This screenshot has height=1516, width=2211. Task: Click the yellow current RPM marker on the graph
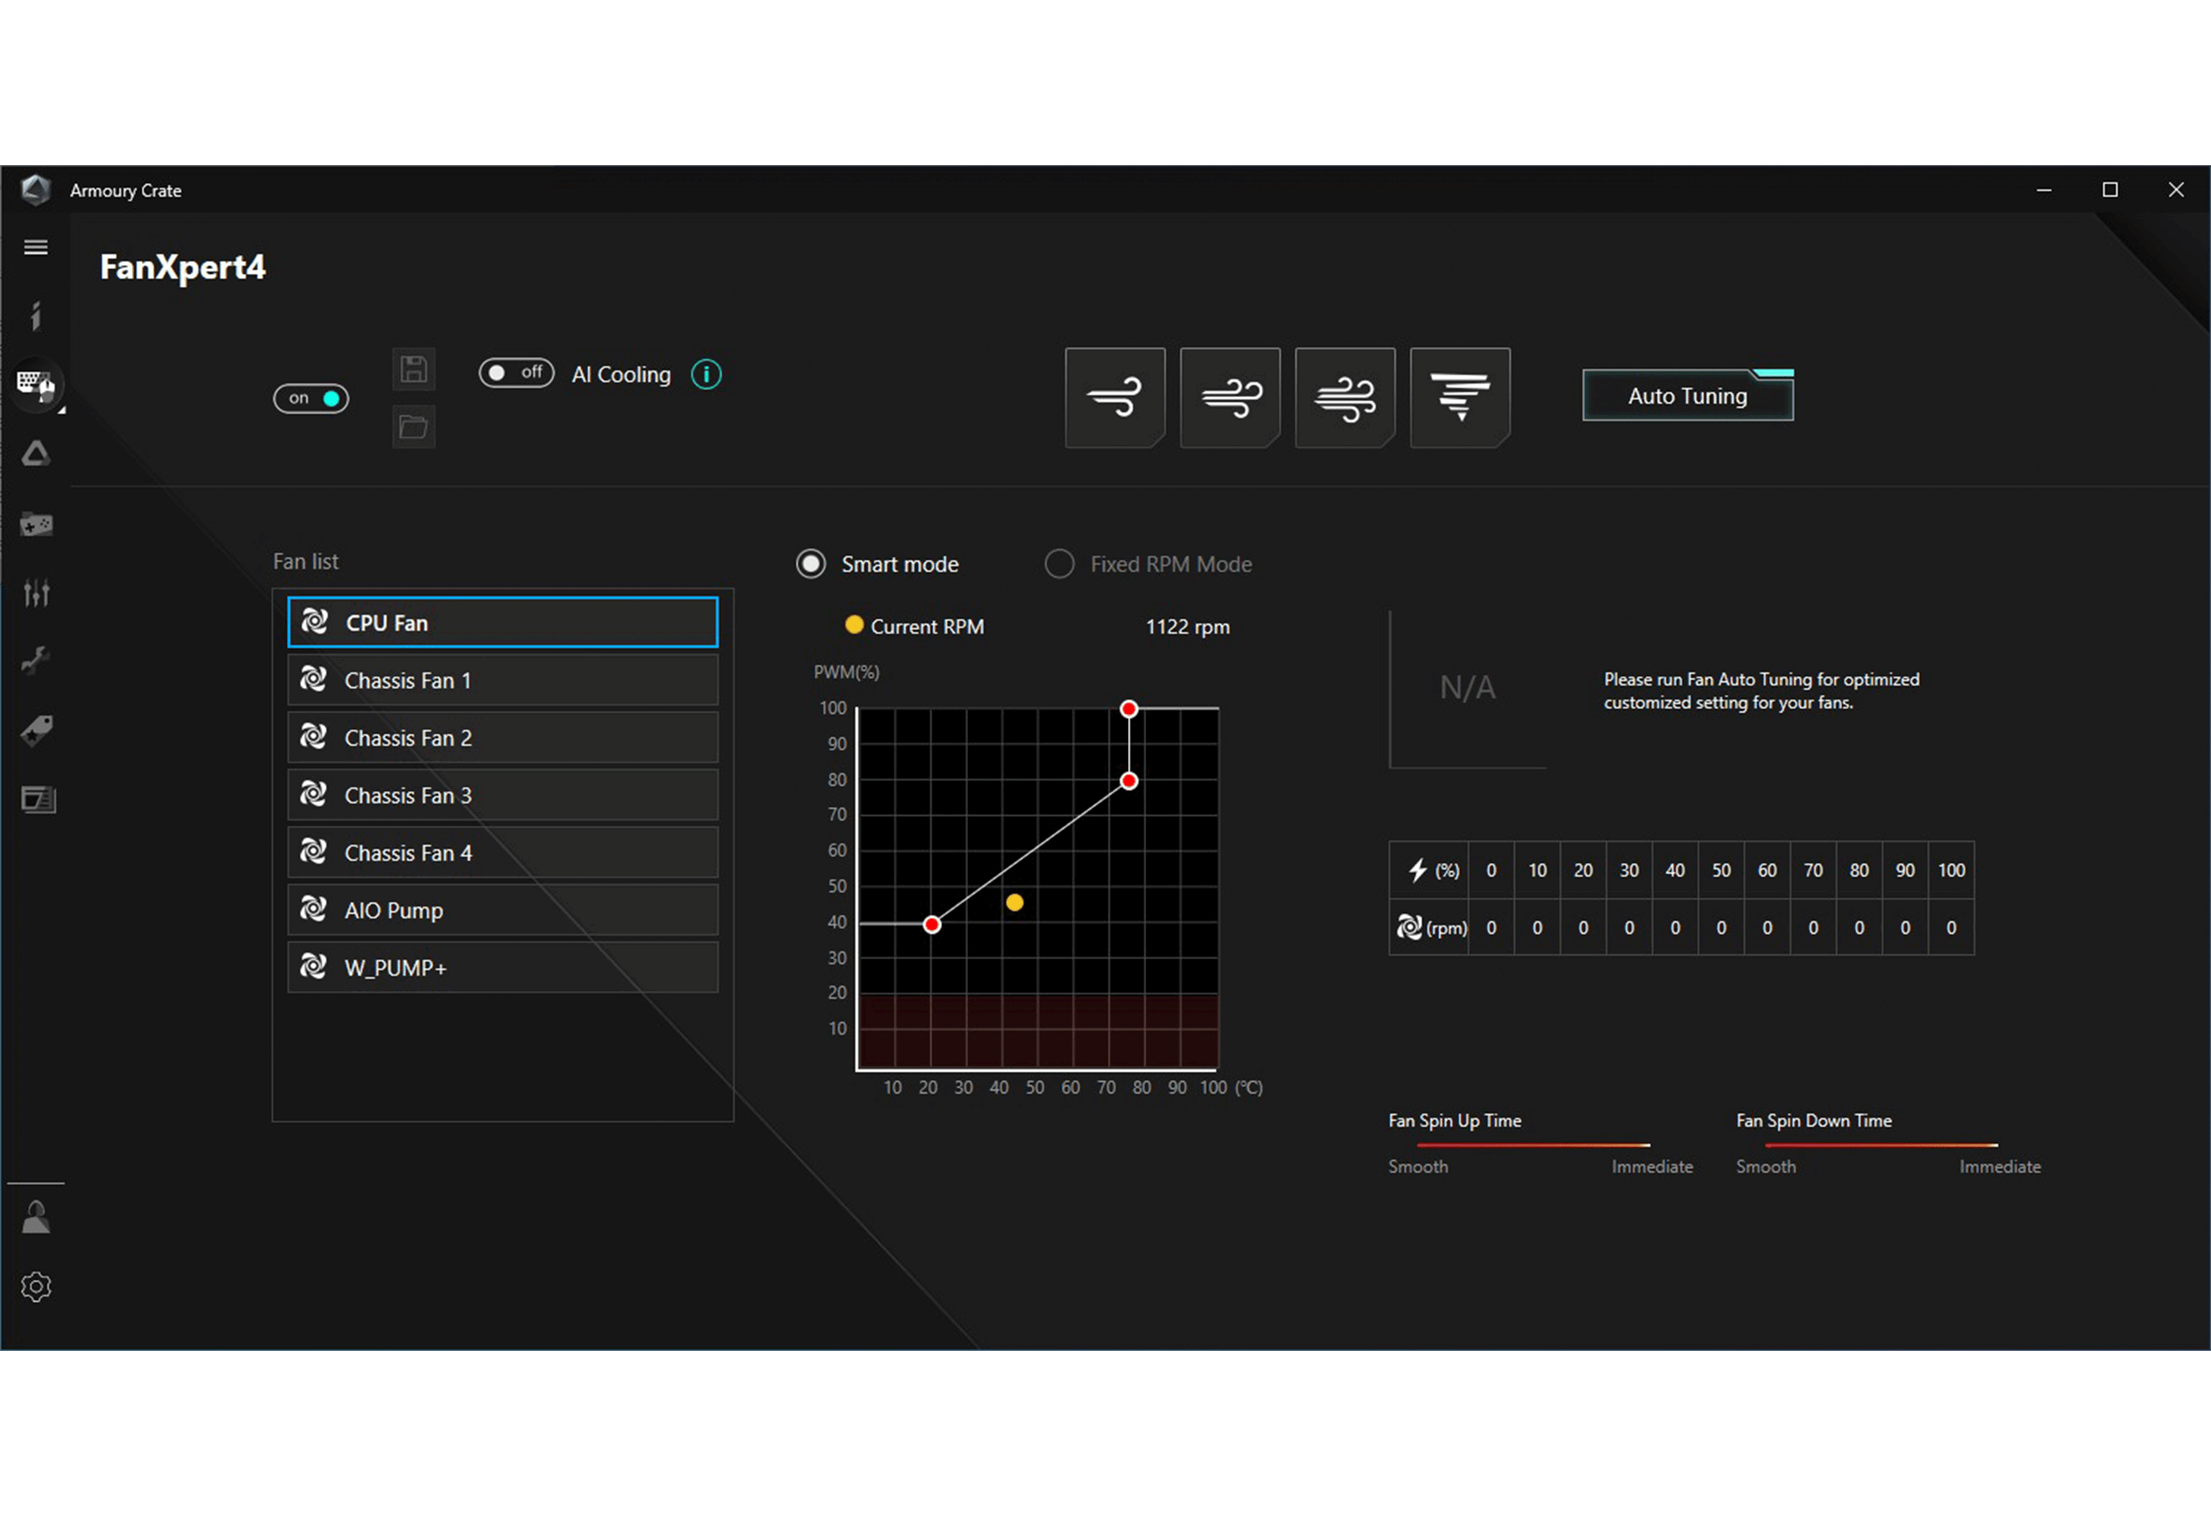(1015, 902)
